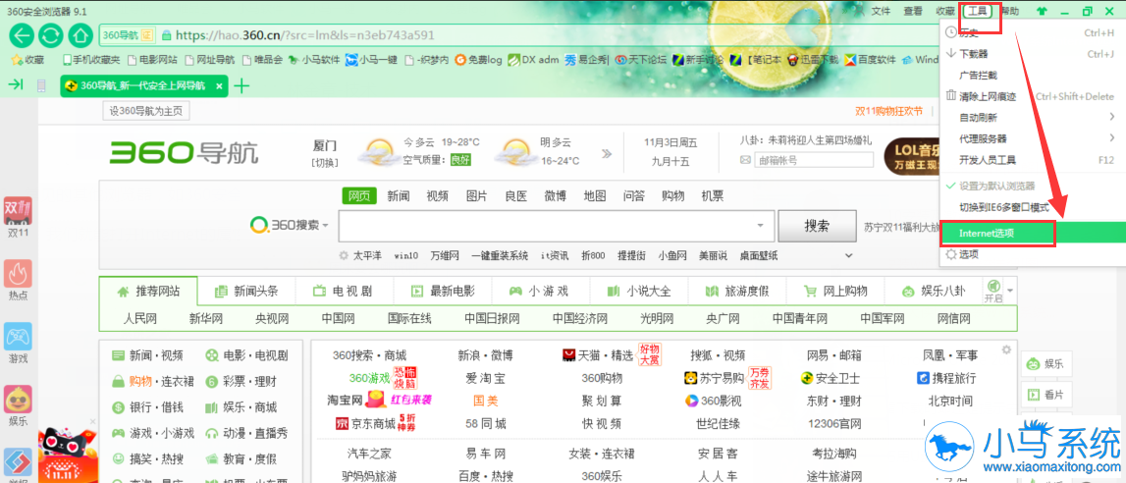Open 12306官网 link

pyautogui.click(x=833, y=423)
